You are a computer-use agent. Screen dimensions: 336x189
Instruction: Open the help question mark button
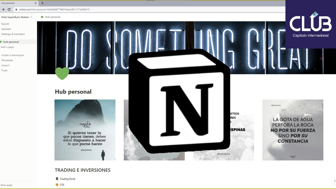pyautogui.click(x=334, y=181)
